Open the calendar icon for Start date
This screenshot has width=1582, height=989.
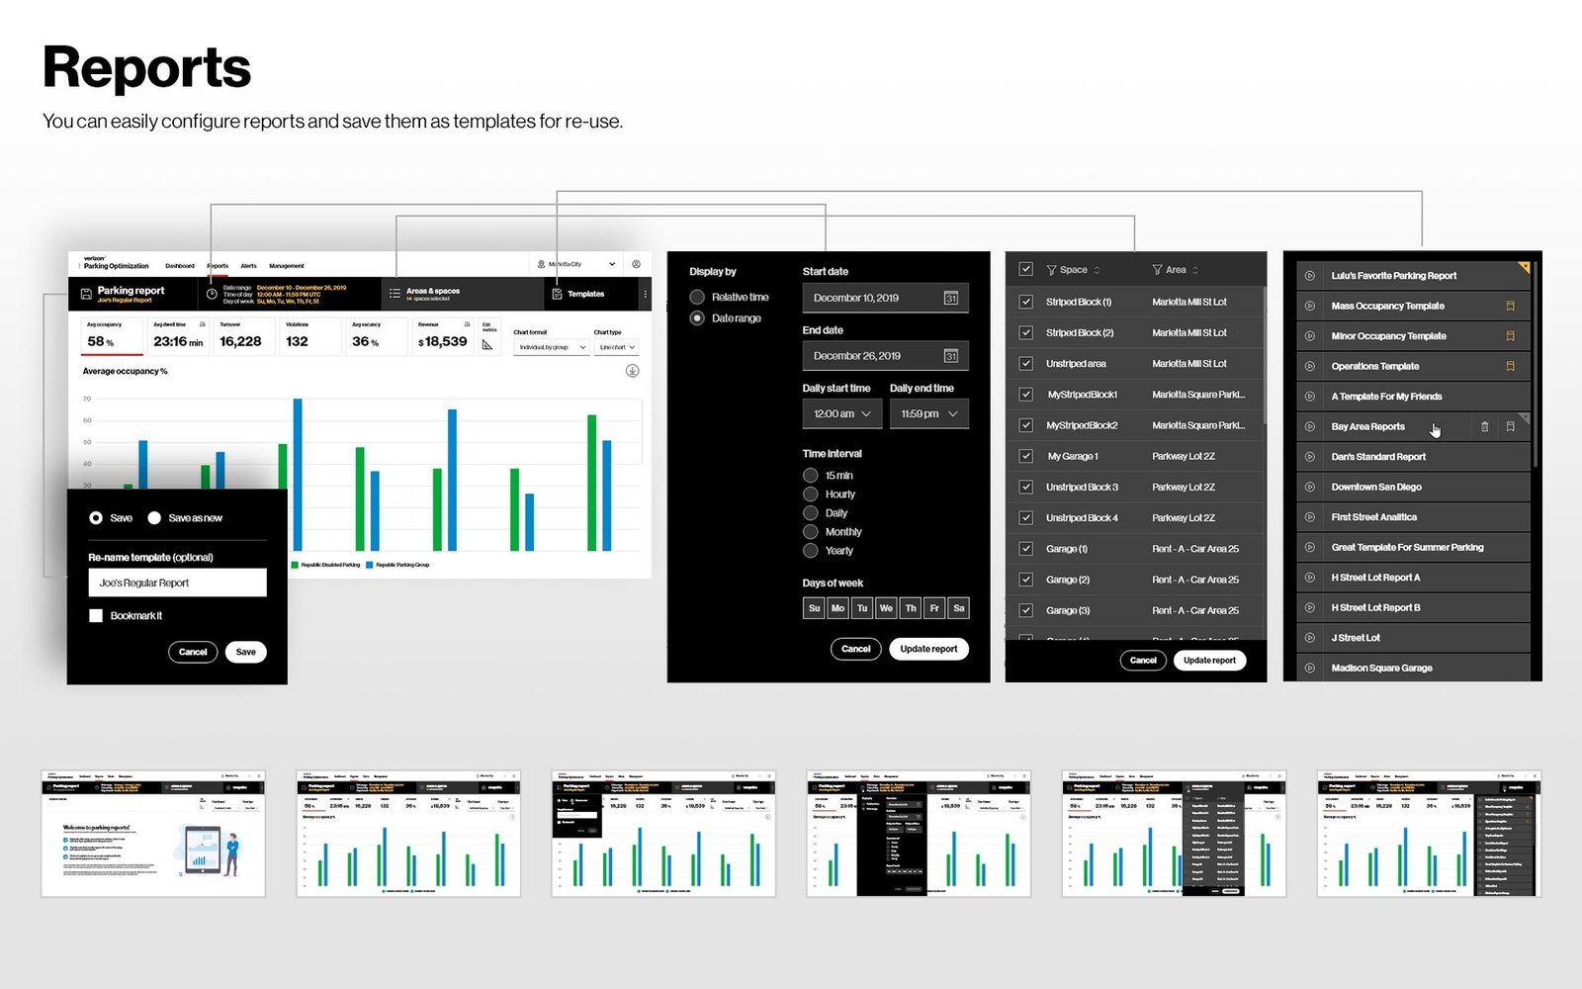click(x=950, y=298)
